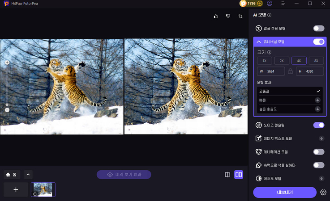Disable the universal model toggle
This screenshot has height=201, width=330.
(319, 42)
